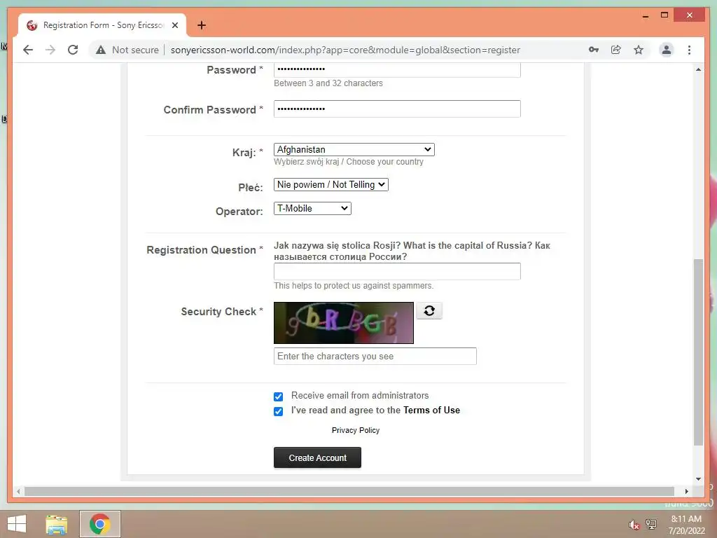Open the Privacy Policy link
Viewport: 717px width, 538px height.
tap(355, 430)
